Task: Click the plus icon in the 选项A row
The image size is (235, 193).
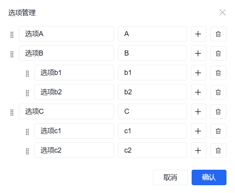Action: [198, 34]
